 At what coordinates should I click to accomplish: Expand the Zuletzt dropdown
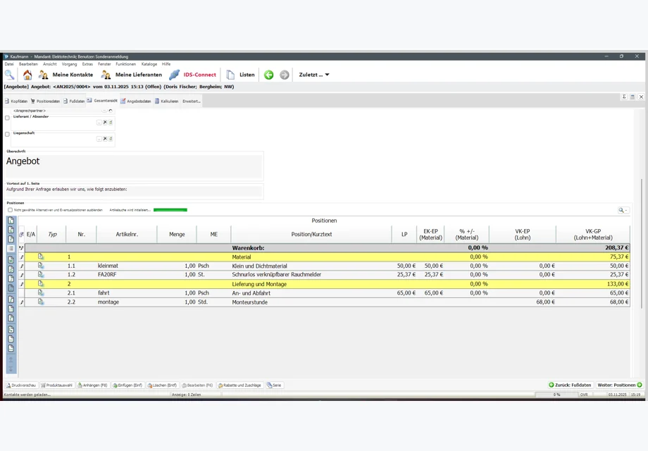click(x=314, y=75)
